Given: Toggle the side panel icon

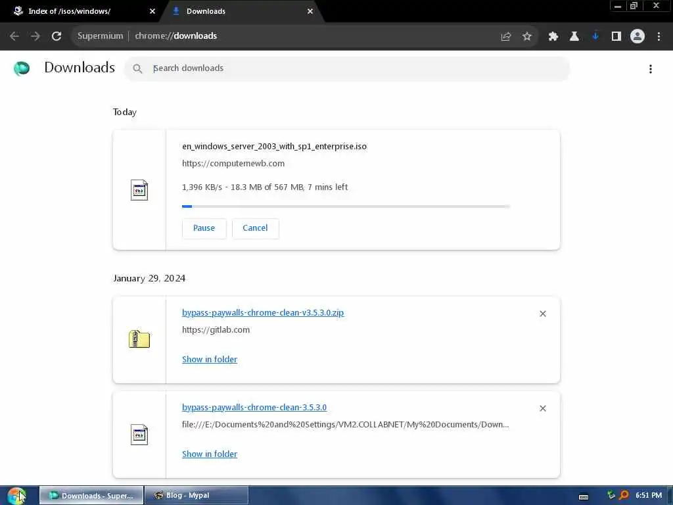Looking at the screenshot, I should click(x=616, y=37).
